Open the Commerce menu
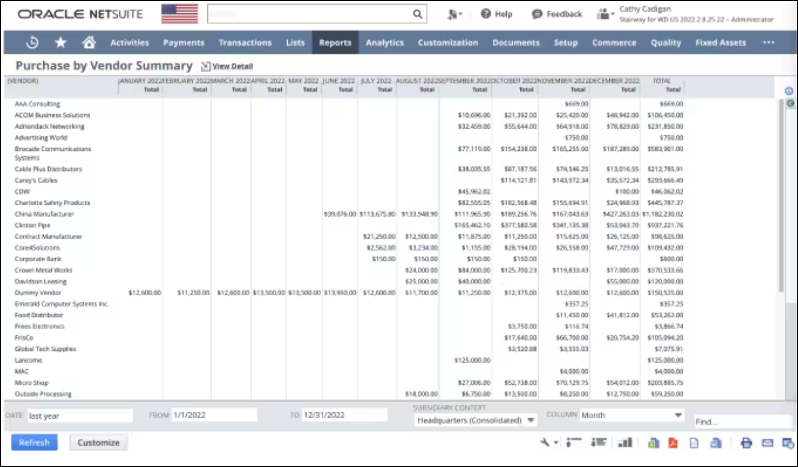The image size is (798, 467). click(x=614, y=43)
